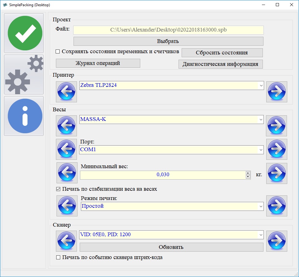
Task: Open the blue info tab
Action: (x=24, y=116)
